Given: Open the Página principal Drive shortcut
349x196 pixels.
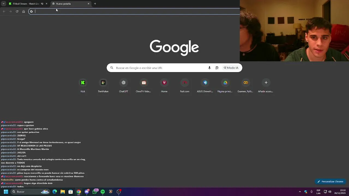Looking at the screenshot, I should (225, 86).
